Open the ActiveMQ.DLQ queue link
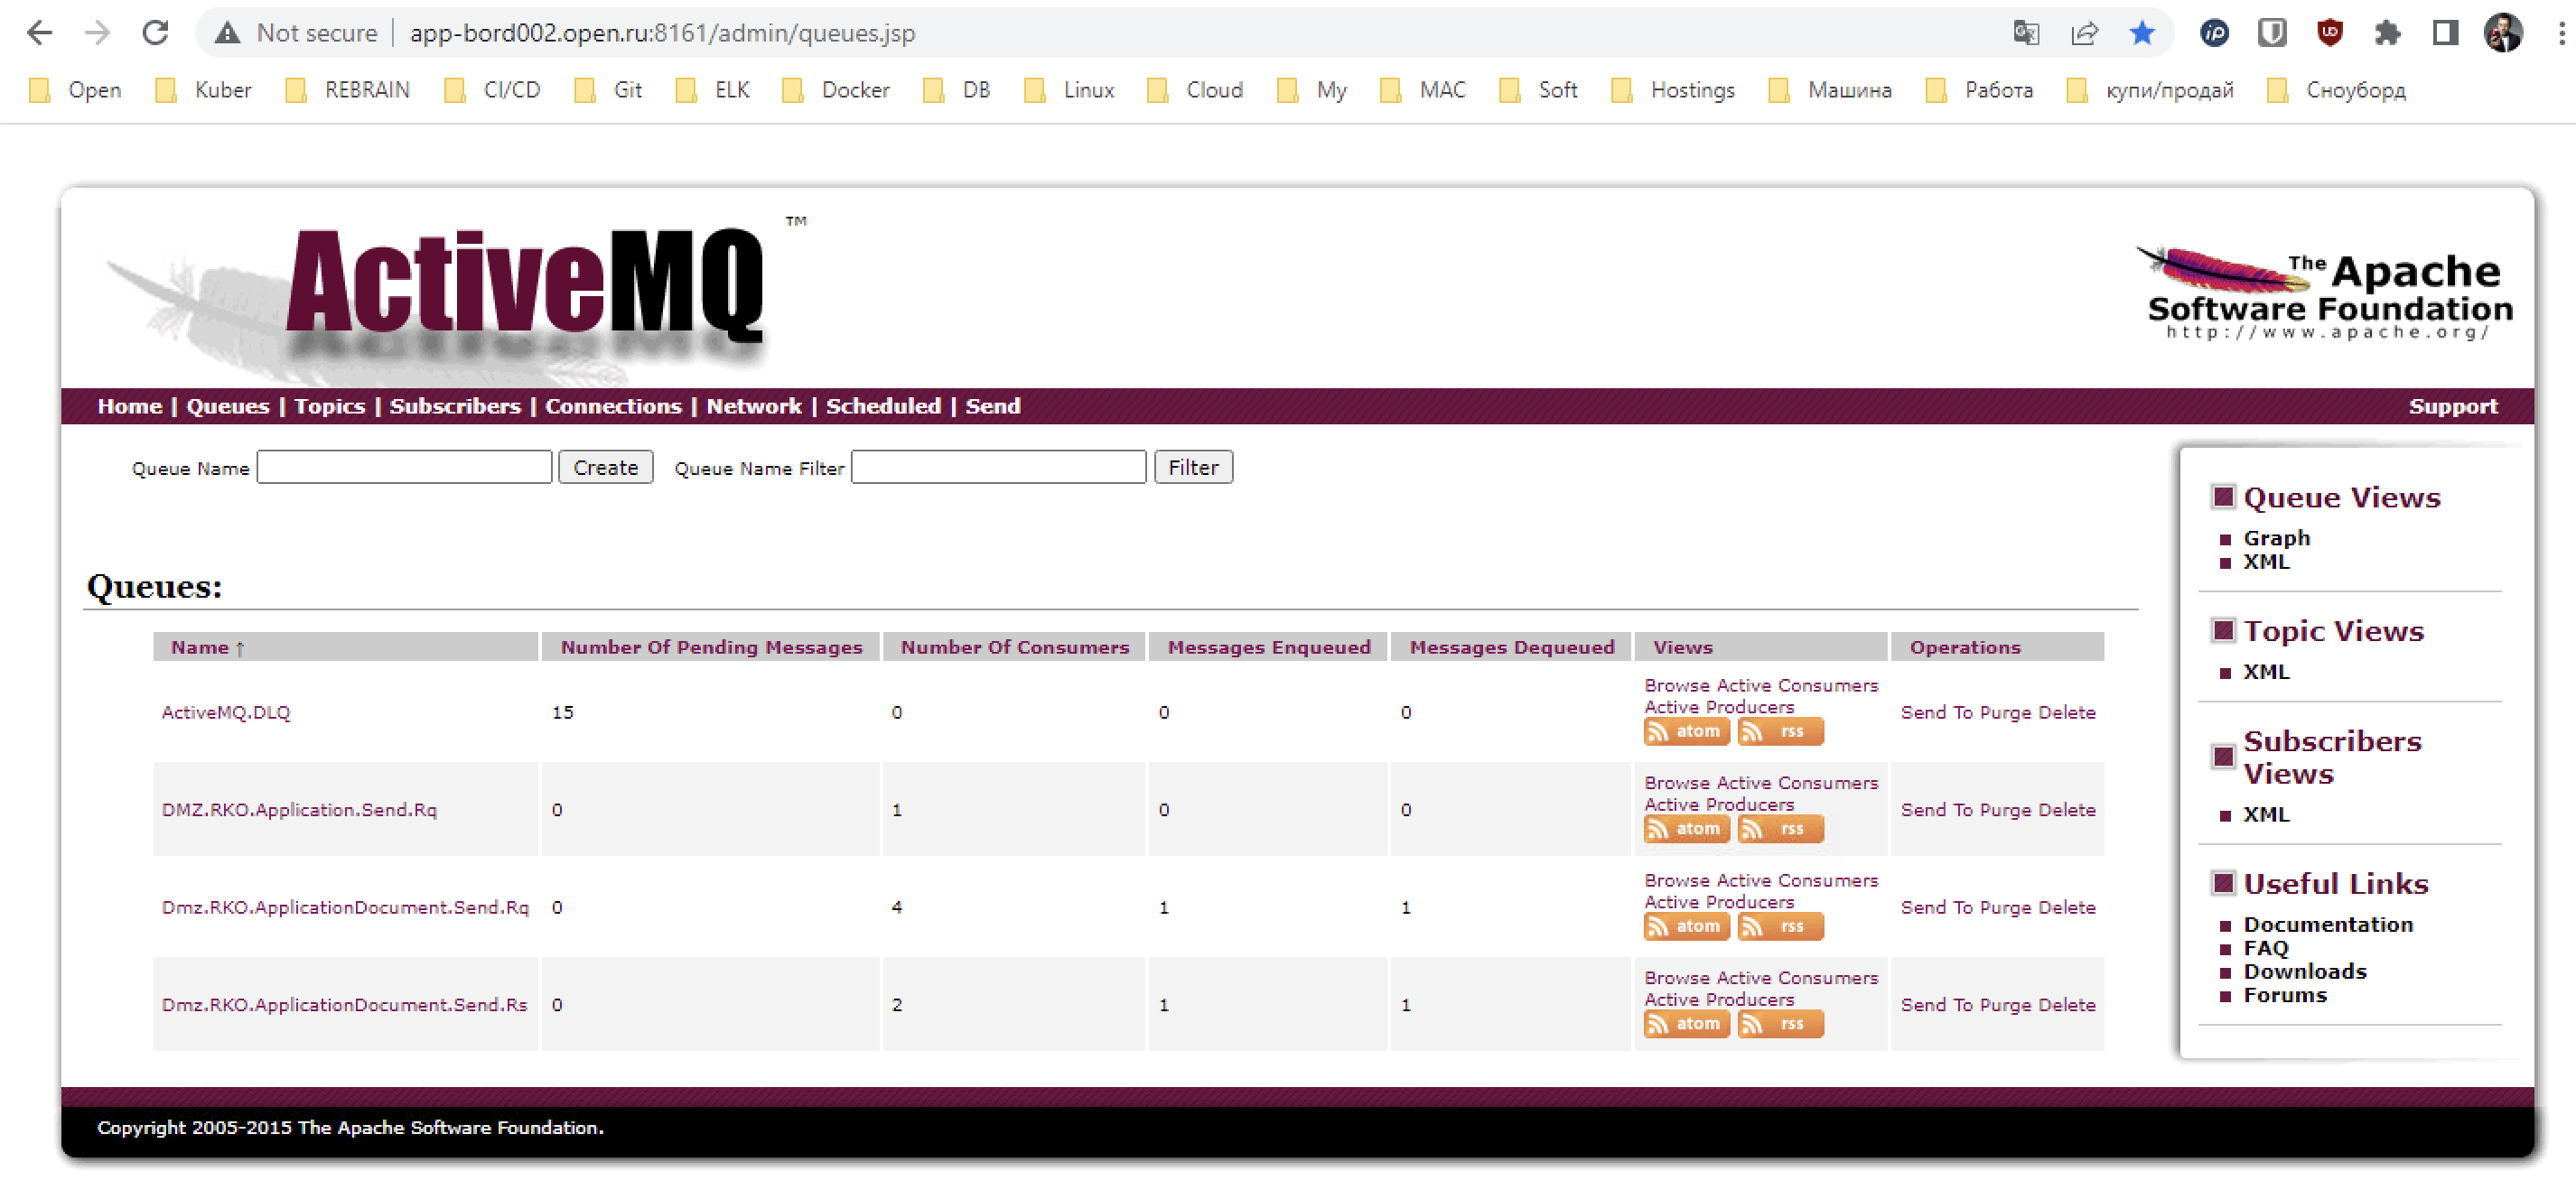 (x=226, y=712)
